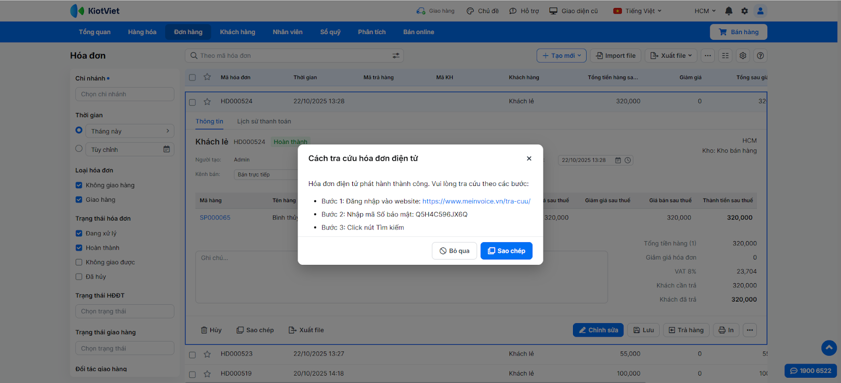
Task: Expand Tạo mới dropdown
Action: (x=561, y=56)
